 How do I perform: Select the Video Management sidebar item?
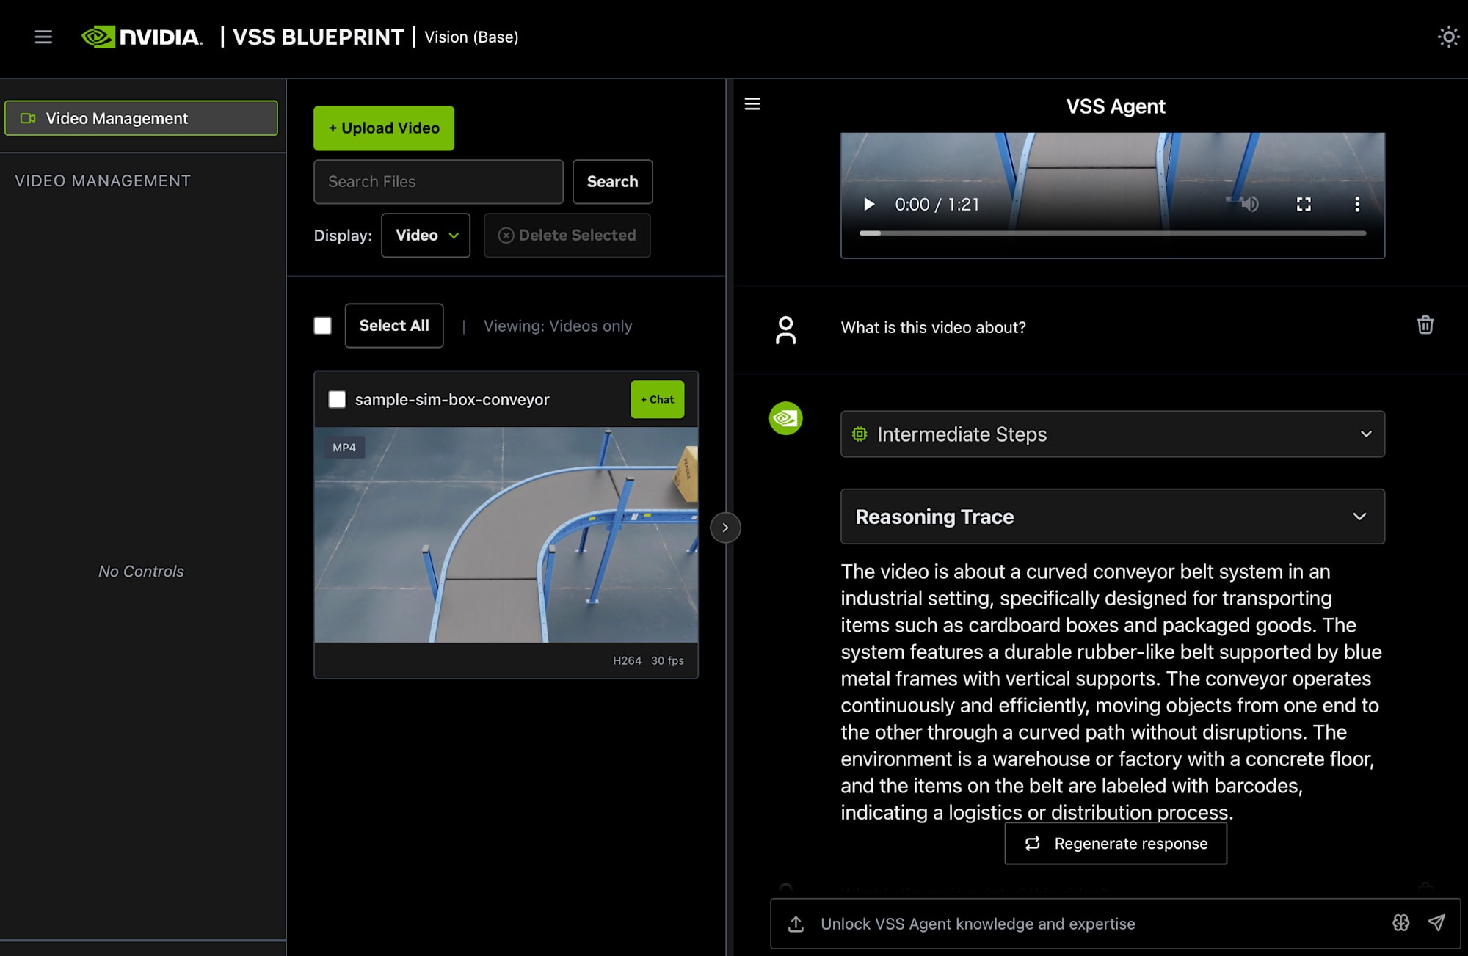pyautogui.click(x=141, y=118)
